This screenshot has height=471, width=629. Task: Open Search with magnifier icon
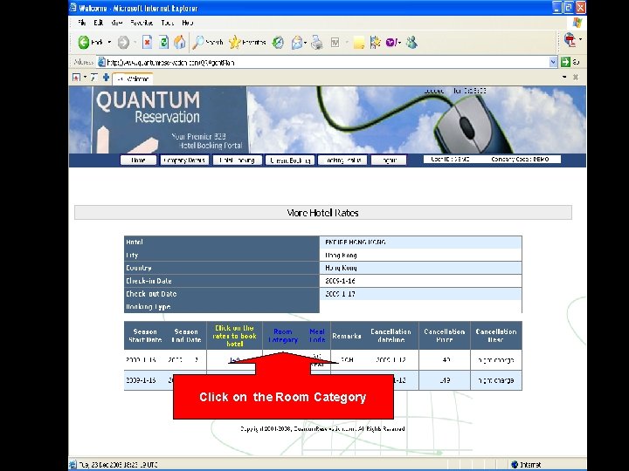(198, 42)
